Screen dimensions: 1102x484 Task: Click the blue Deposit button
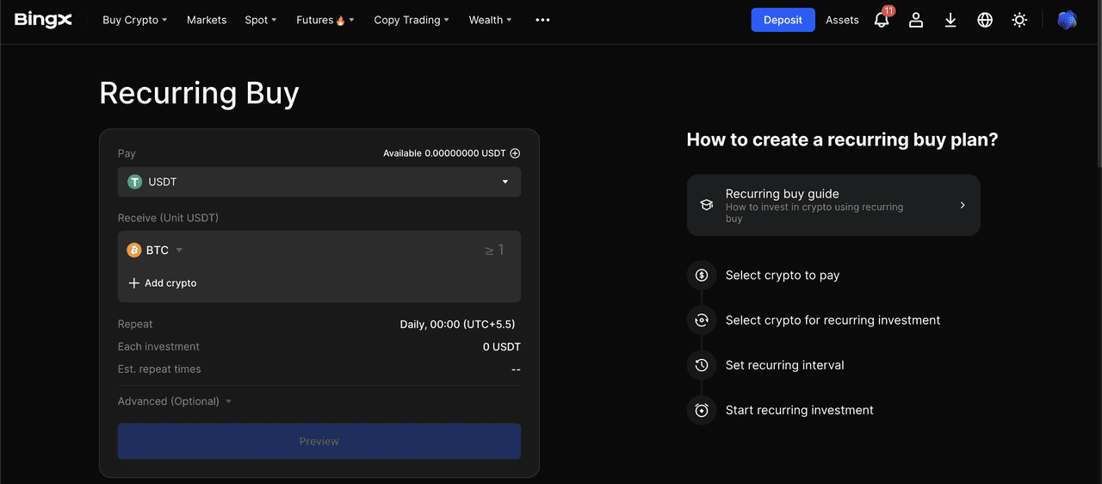click(783, 20)
